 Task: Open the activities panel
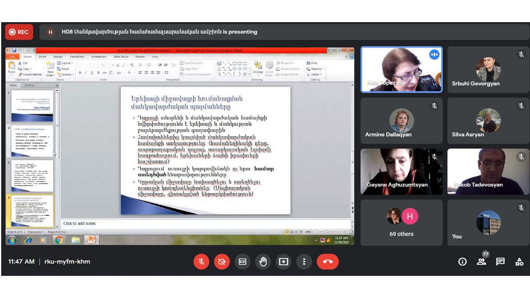519,262
